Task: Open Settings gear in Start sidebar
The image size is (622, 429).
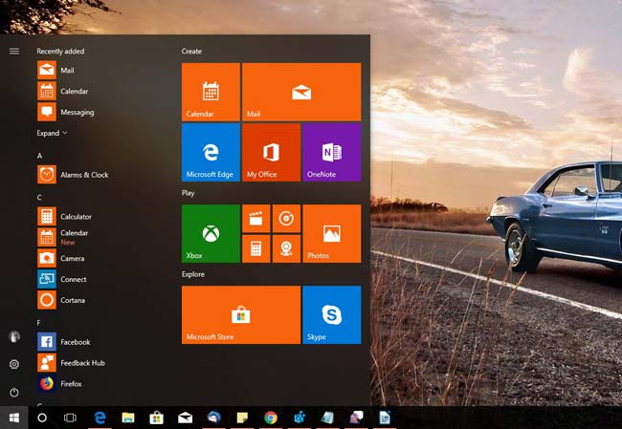Action: (x=14, y=364)
